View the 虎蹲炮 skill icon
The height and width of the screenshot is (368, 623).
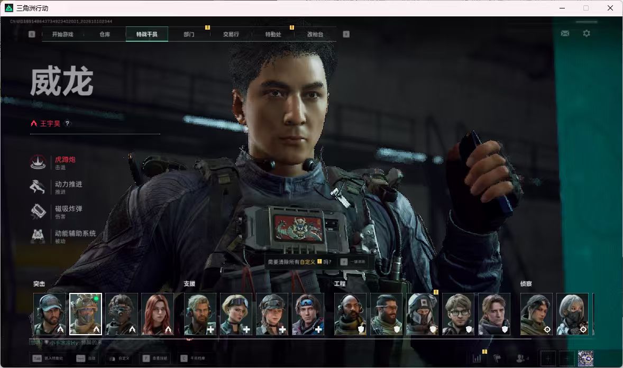pyautogui.click(x=38, y=162)
